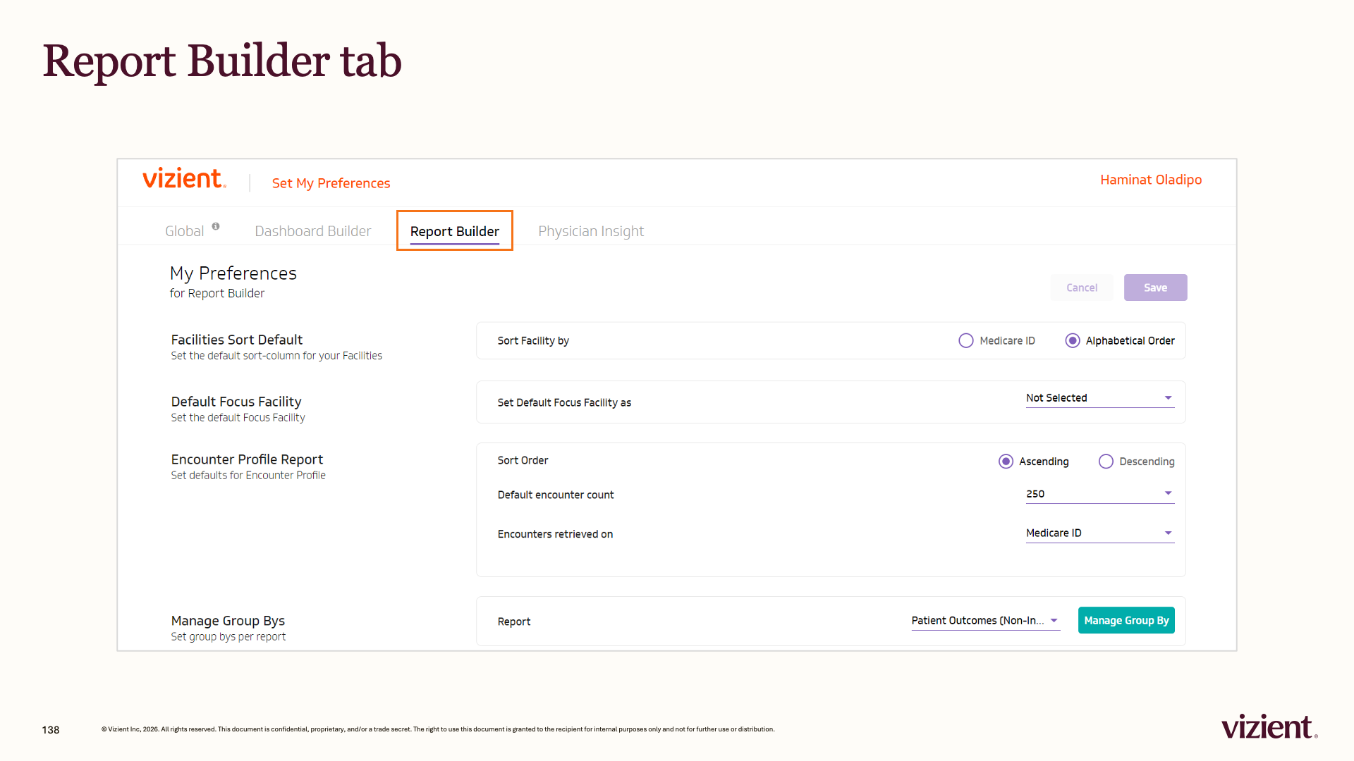Click the info icon beside Global tab
The image size is (1354, 761).
click(x=216, y=226)
